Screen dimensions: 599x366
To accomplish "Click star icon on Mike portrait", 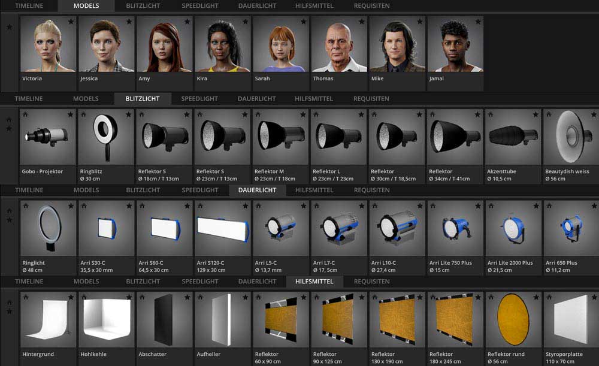I will point(420,22).
